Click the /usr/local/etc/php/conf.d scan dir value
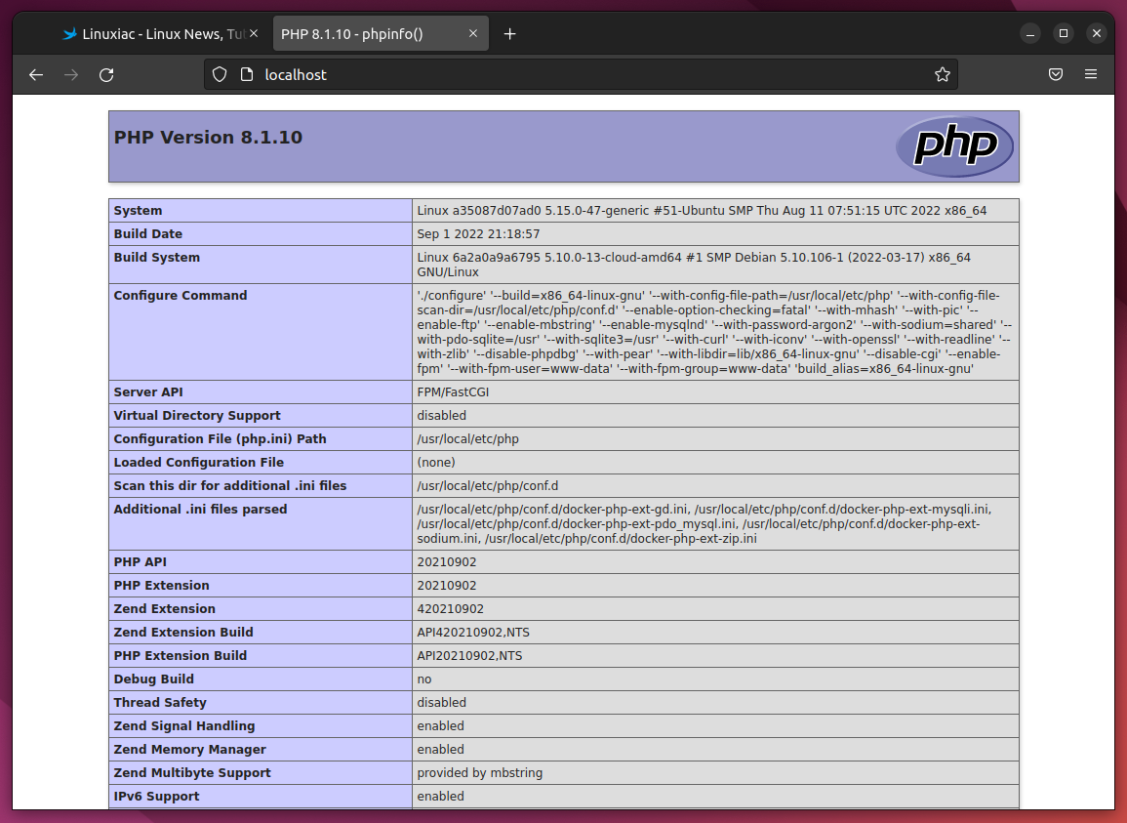Screen dimensions: 1127x823 (x=487, y=485)
